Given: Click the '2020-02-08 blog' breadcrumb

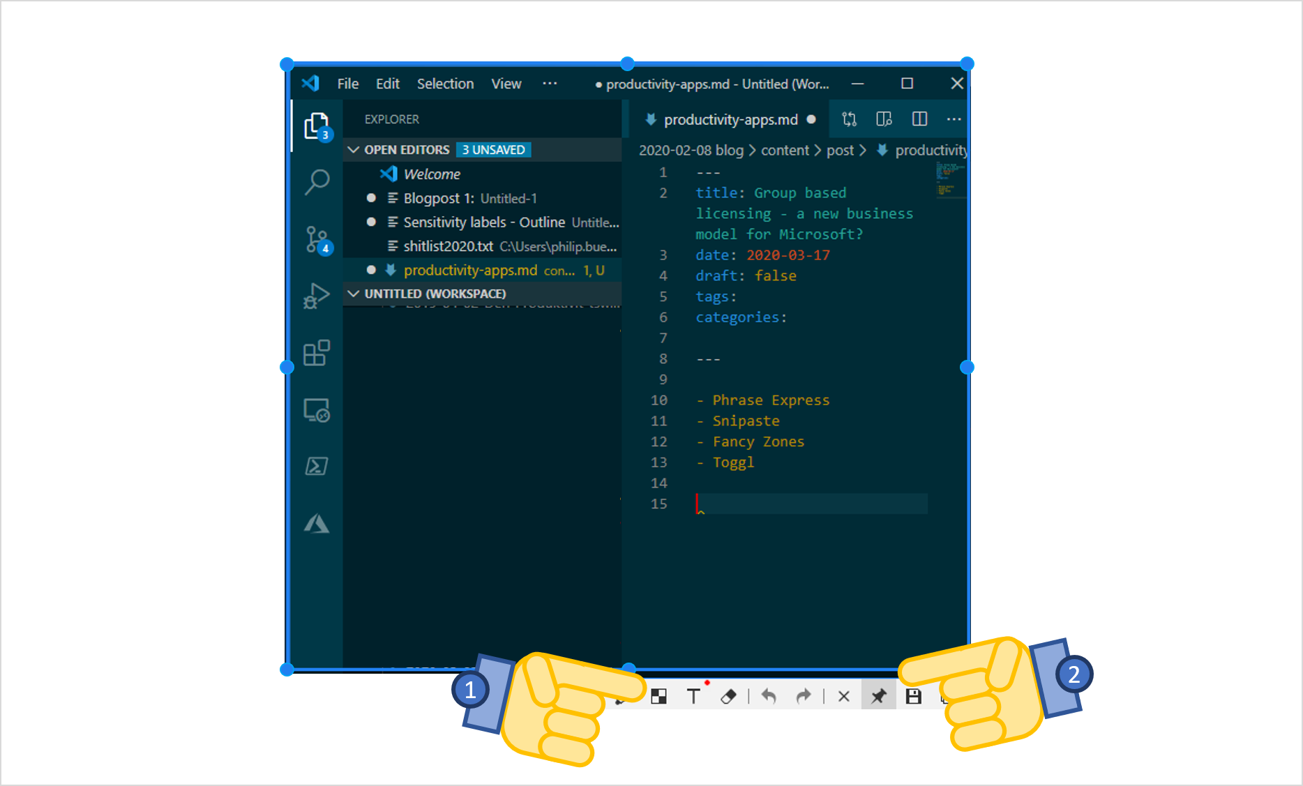Looking at the screenshot, I should 691,151.
